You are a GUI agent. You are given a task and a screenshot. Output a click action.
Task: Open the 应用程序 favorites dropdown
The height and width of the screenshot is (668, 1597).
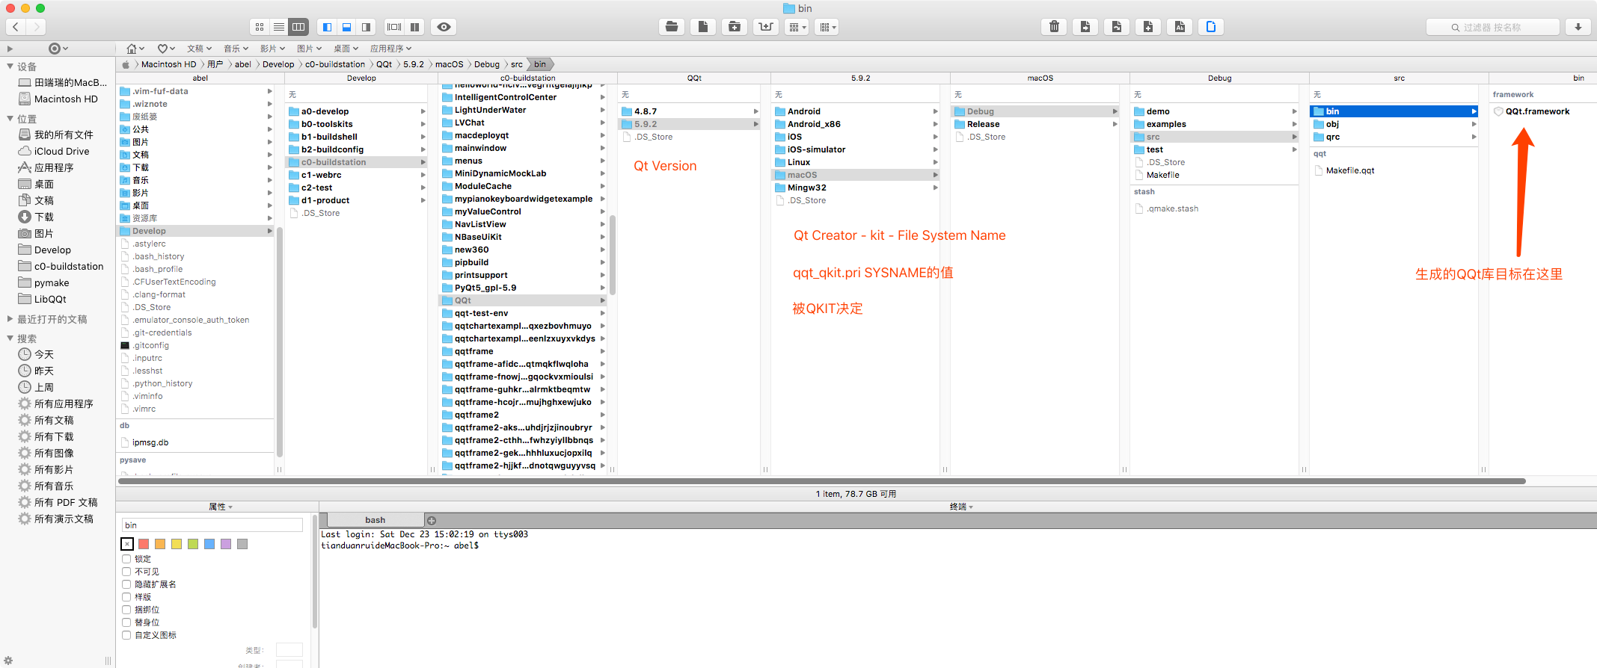(390, 49)
